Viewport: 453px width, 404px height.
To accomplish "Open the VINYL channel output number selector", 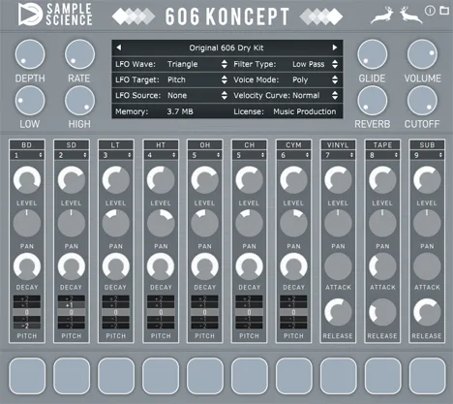I will pyautogui.click(x=338, y=155).
